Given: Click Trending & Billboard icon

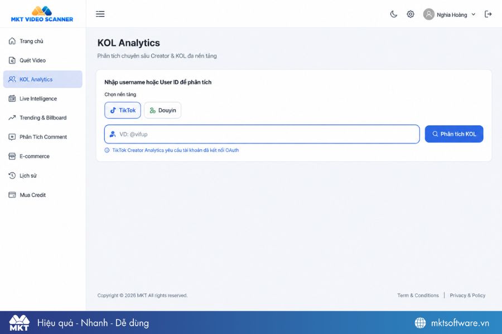Looking at the screenshot, I should (x=12, y=117).
